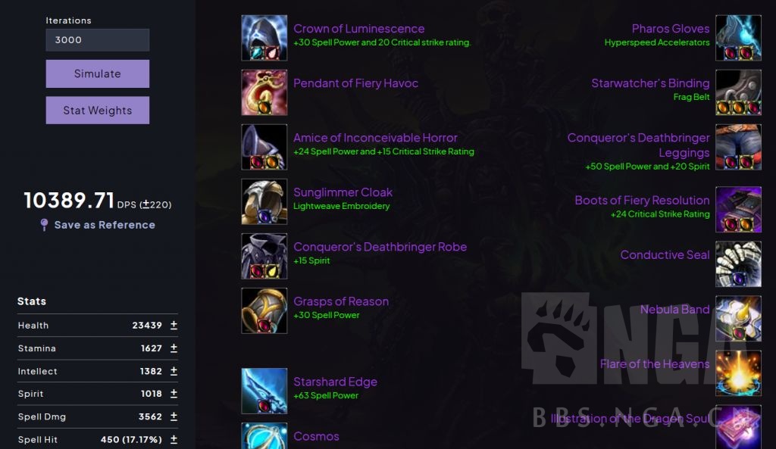Image resolution: width=776 pixels, height=449 pixels.
Task: Click the Conductive Seal ring icon
Action: 738,264
